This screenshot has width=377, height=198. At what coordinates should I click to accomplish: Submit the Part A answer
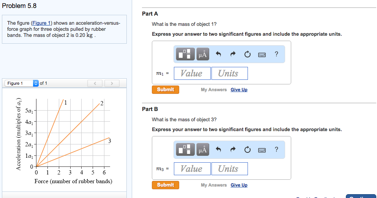(166, 90)
